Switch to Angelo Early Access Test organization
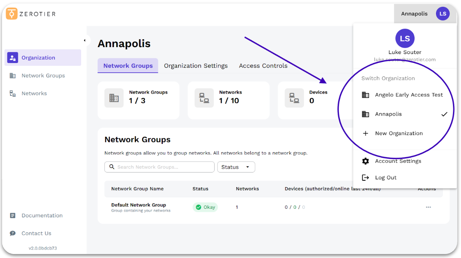This screenshot has height=258, width=461. click(409, 95)
